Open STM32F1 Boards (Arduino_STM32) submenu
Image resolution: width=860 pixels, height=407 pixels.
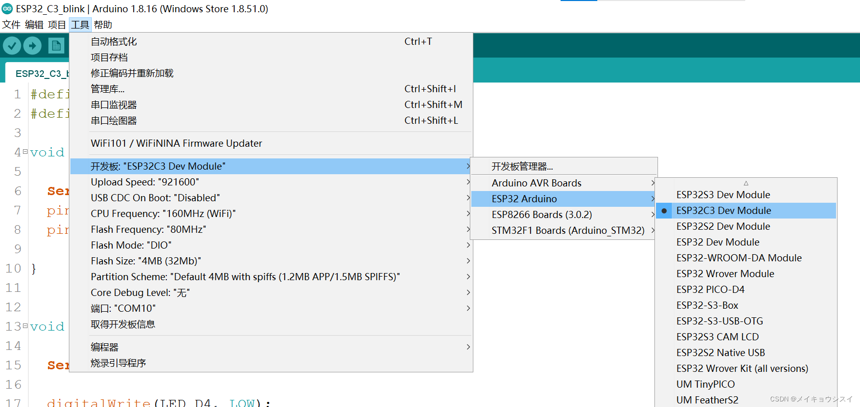[x=564, y=230]
